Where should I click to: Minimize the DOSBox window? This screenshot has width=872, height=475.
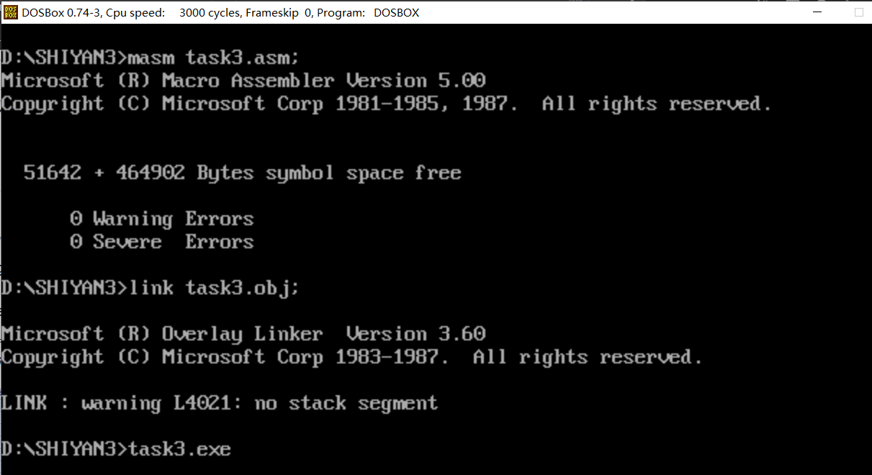(x=817, y=12)
